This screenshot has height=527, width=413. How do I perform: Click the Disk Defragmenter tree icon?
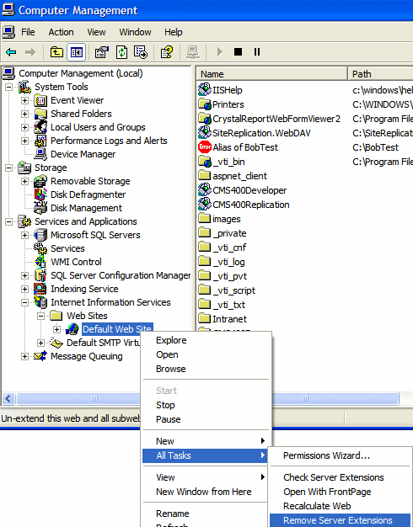coord(40,194)
